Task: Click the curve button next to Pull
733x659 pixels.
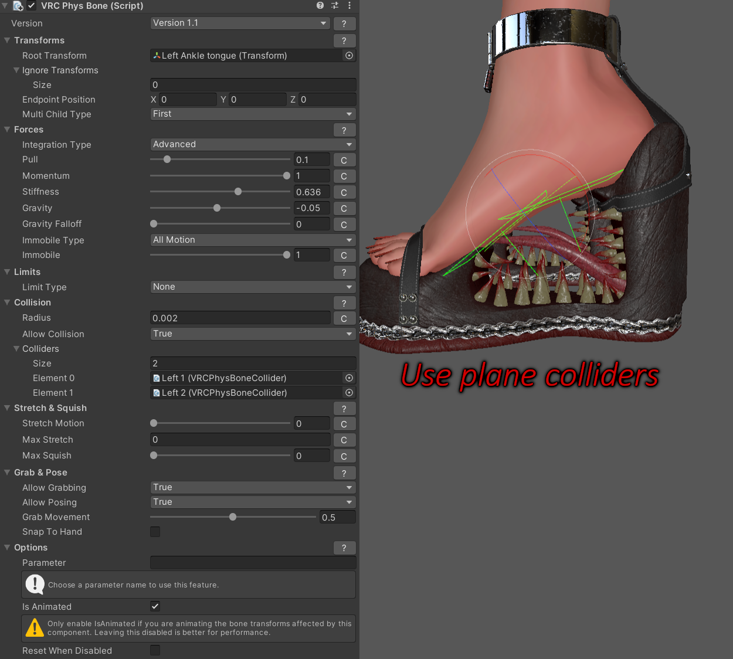Action: [x=344, y=160]
